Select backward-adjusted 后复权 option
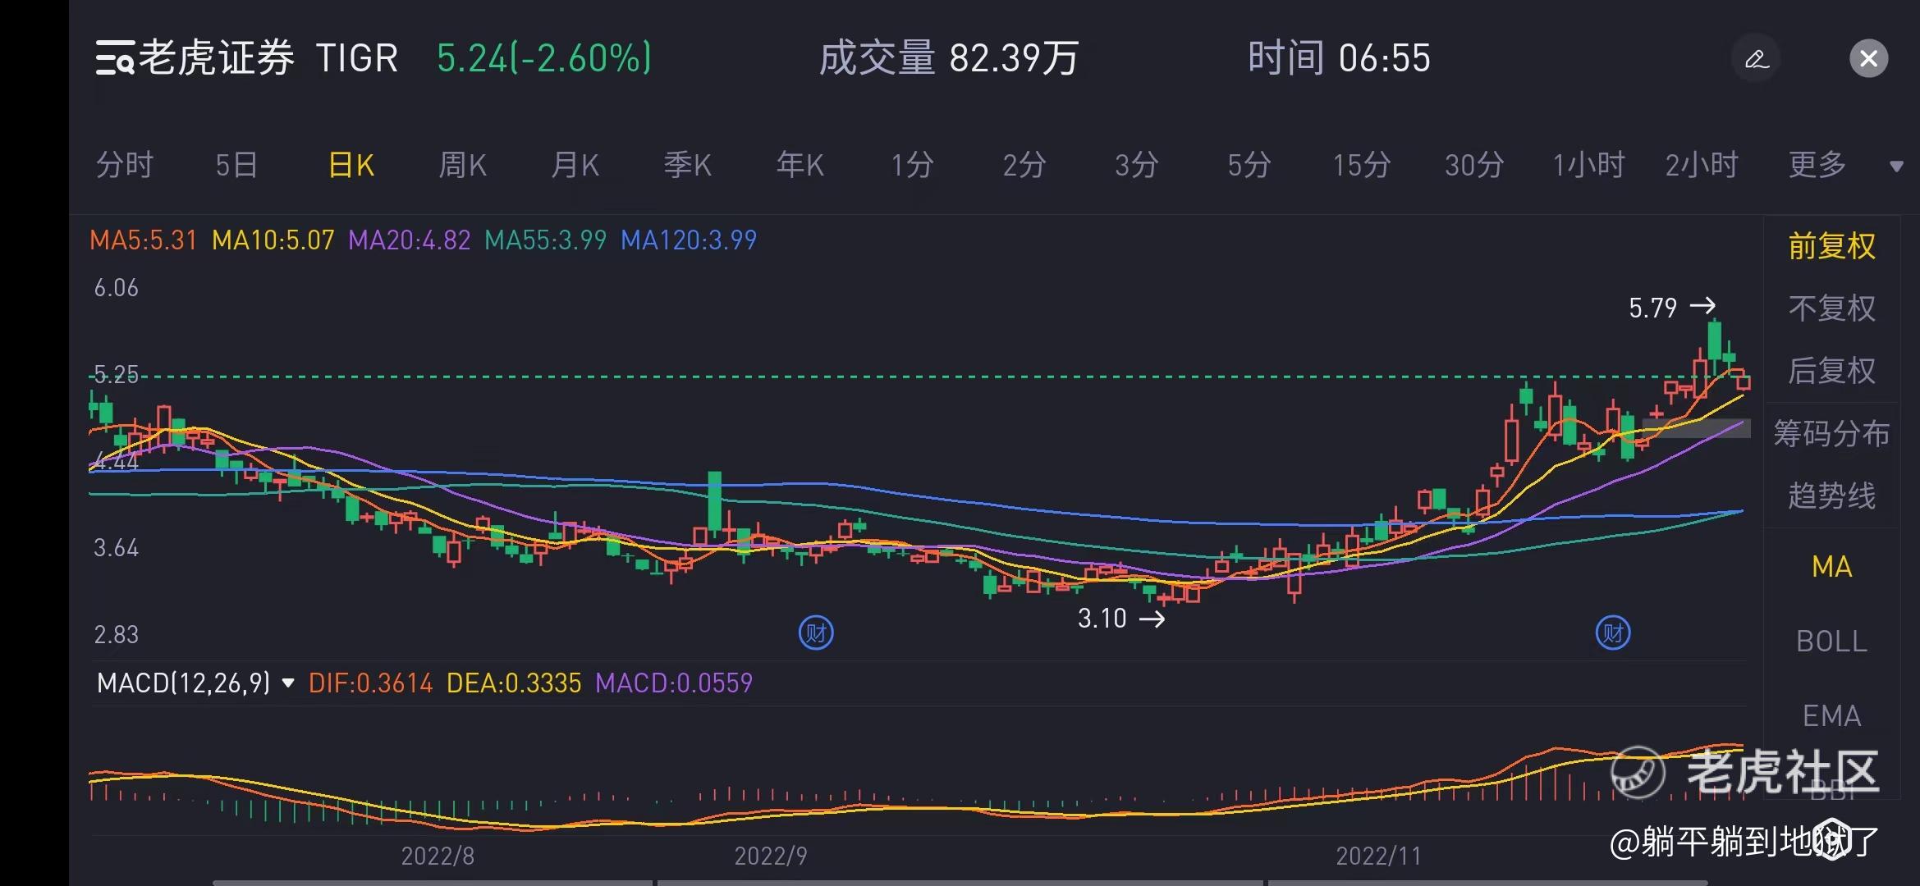Screen dimensions: 1920x886 coord(1831,371)
